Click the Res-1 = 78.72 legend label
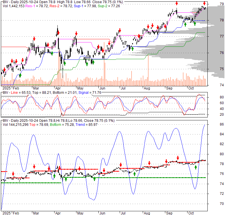The image size is (225, 215). pyautogui.click(x=37, y=6)
